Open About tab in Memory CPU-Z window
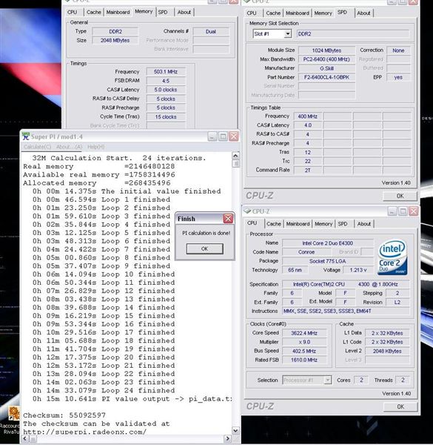This screenshot has width=433, height=445. click(184, 12)
